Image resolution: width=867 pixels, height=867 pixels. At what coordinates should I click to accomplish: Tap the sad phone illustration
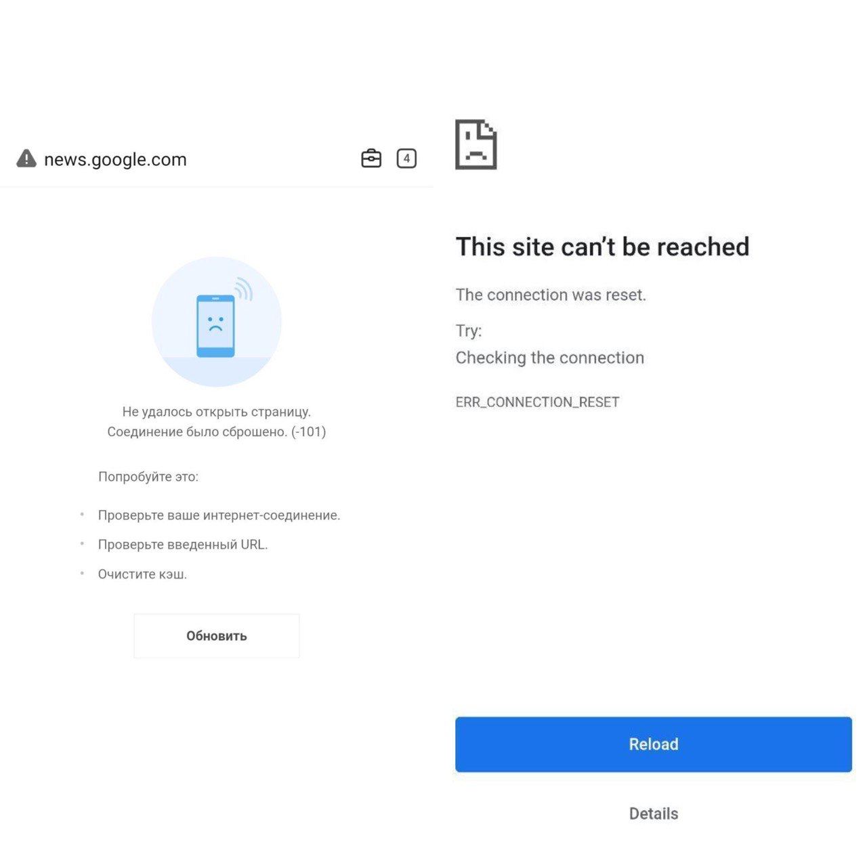click(217, 322)
